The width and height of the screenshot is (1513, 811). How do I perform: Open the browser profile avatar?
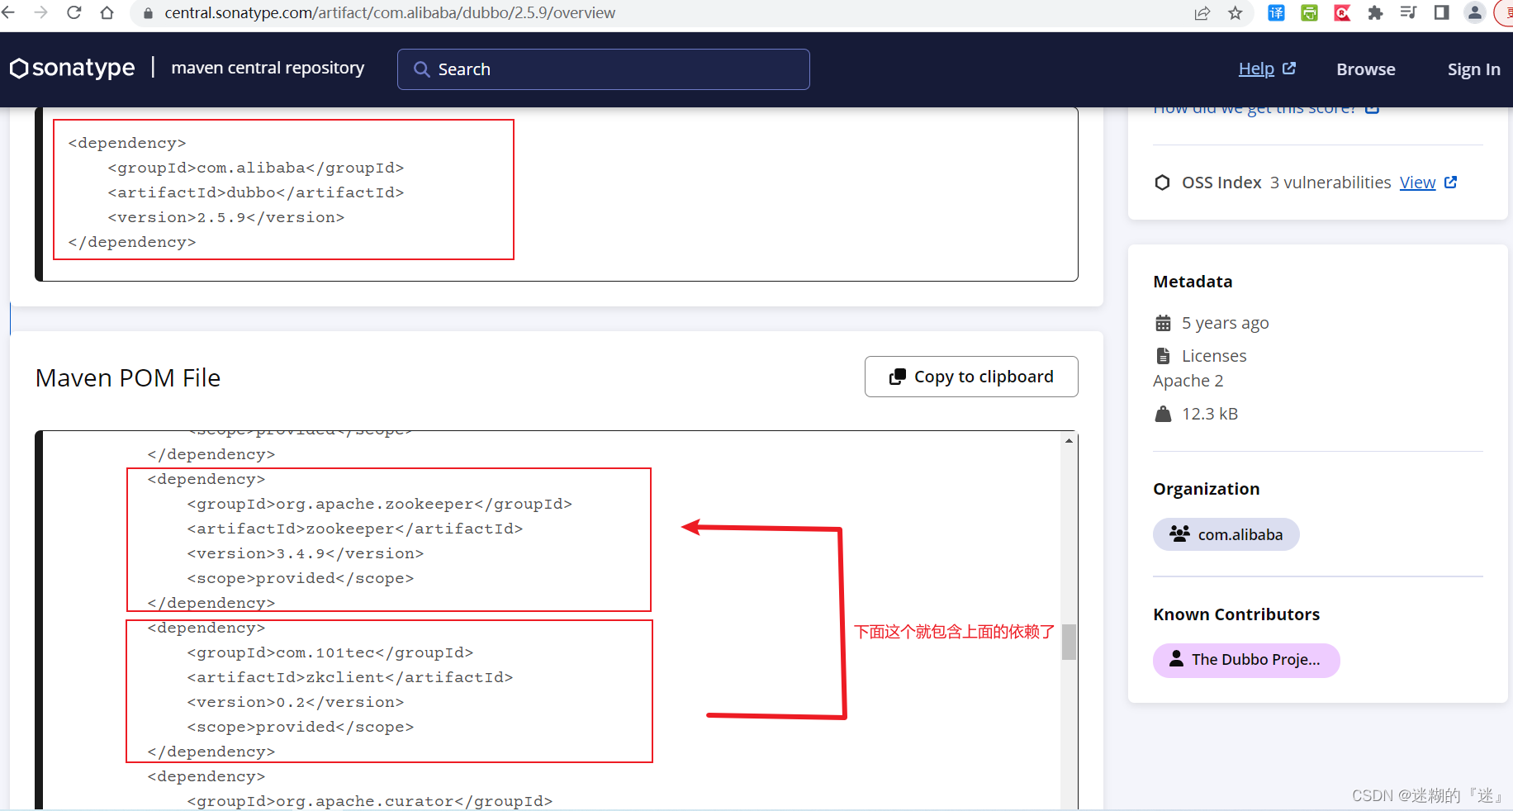1474,12
